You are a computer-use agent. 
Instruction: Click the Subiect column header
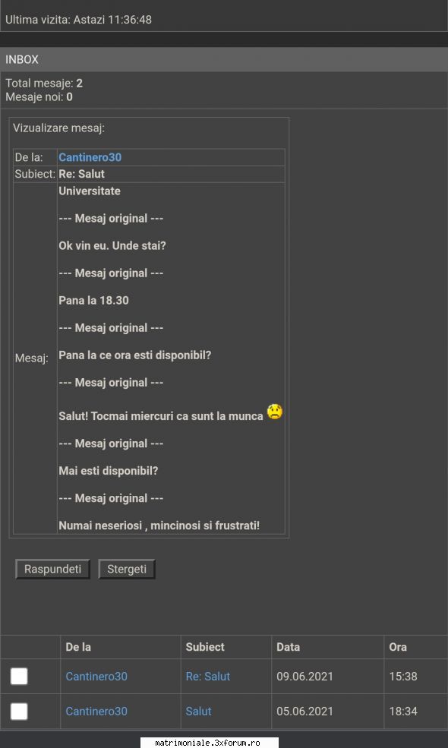(x=205, y=647)
